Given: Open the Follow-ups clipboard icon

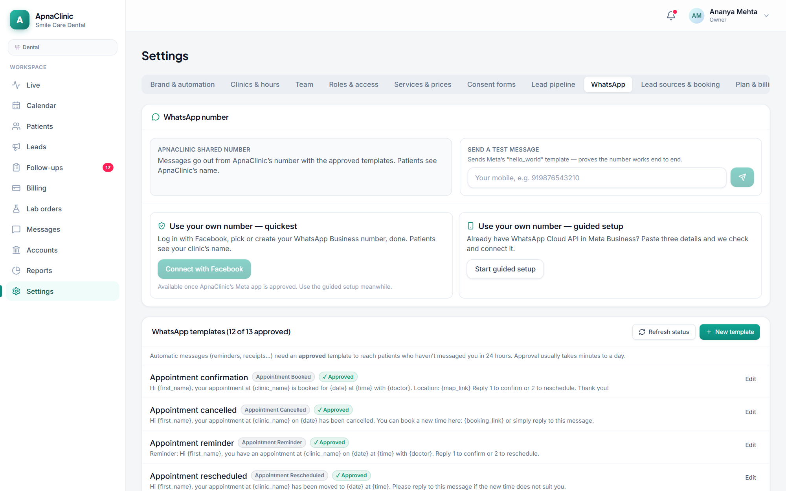Looking at the screenshot, I should click(x=16, y=167).
